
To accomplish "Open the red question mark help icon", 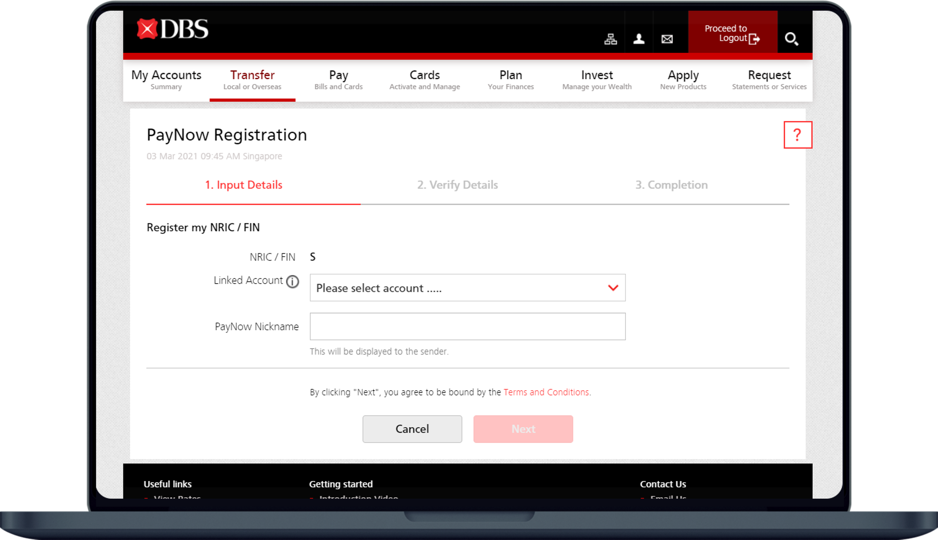I will click(x=798, y=135).
